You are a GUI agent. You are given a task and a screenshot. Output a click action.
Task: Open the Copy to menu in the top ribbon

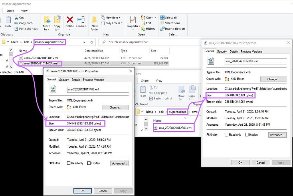pyautogui.click(x=57, y=23)
